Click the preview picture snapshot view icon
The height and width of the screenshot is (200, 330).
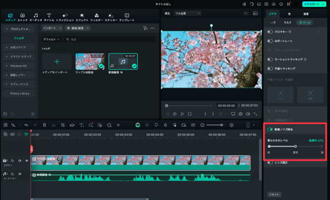255,13
